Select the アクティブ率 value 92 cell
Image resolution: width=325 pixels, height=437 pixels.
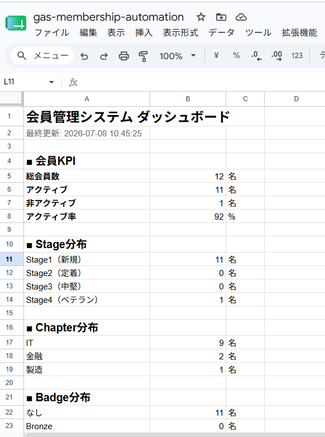[188, 216]
